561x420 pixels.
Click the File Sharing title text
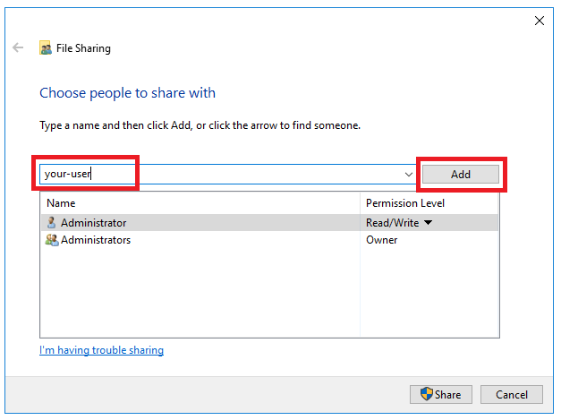point(83,48)
